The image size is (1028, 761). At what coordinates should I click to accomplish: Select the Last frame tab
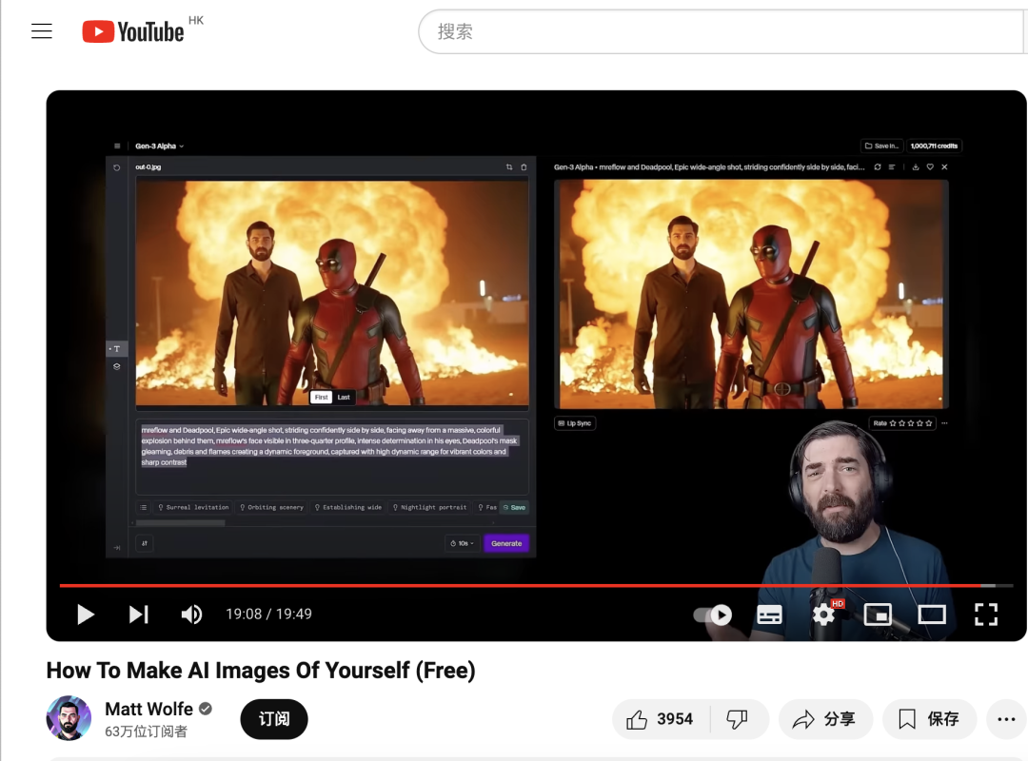[344, 398]
